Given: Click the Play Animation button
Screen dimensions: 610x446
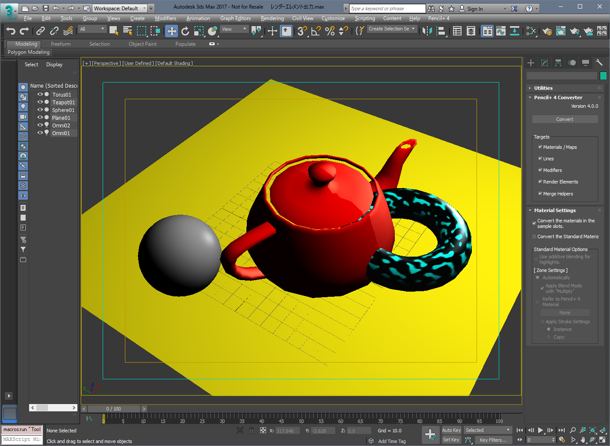Looking at the screenshot, I should [540, 430].
